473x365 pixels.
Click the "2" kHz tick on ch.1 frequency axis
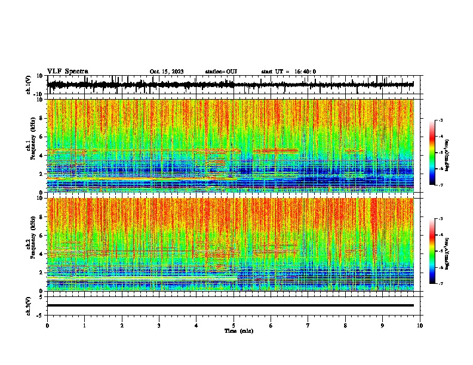(x=41, y=174)
